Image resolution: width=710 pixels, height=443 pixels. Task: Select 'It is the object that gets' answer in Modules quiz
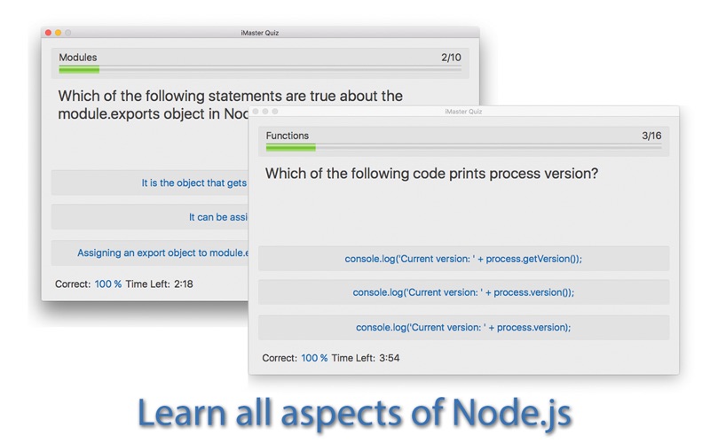coord(149,183)
